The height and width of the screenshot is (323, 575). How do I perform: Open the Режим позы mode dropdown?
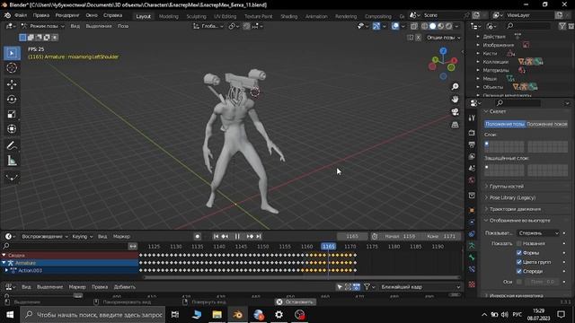click(x=43, y=26)
